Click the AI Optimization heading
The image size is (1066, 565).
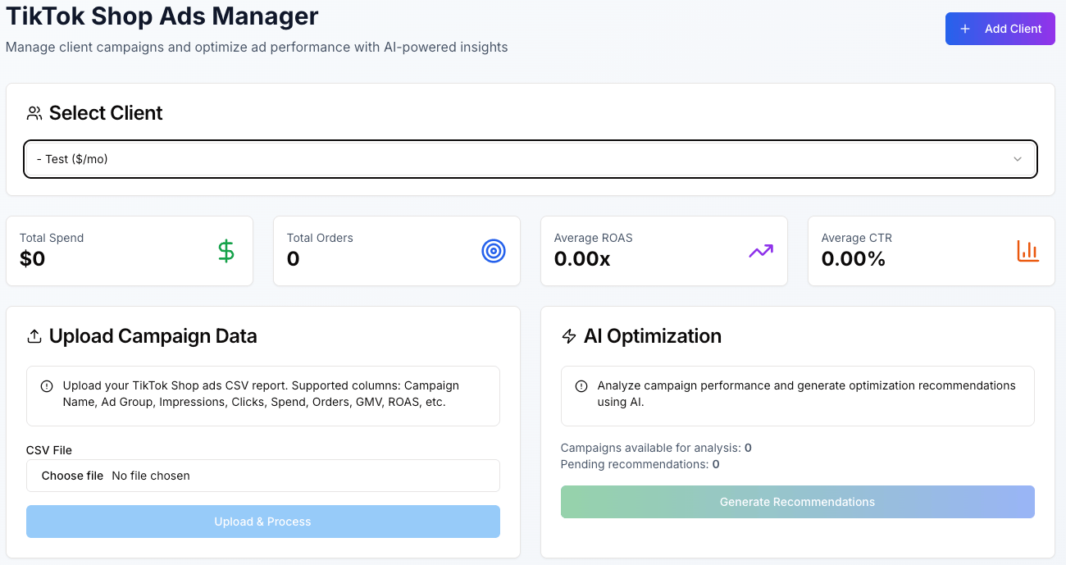pyautogui.click(x=653, y=336)
